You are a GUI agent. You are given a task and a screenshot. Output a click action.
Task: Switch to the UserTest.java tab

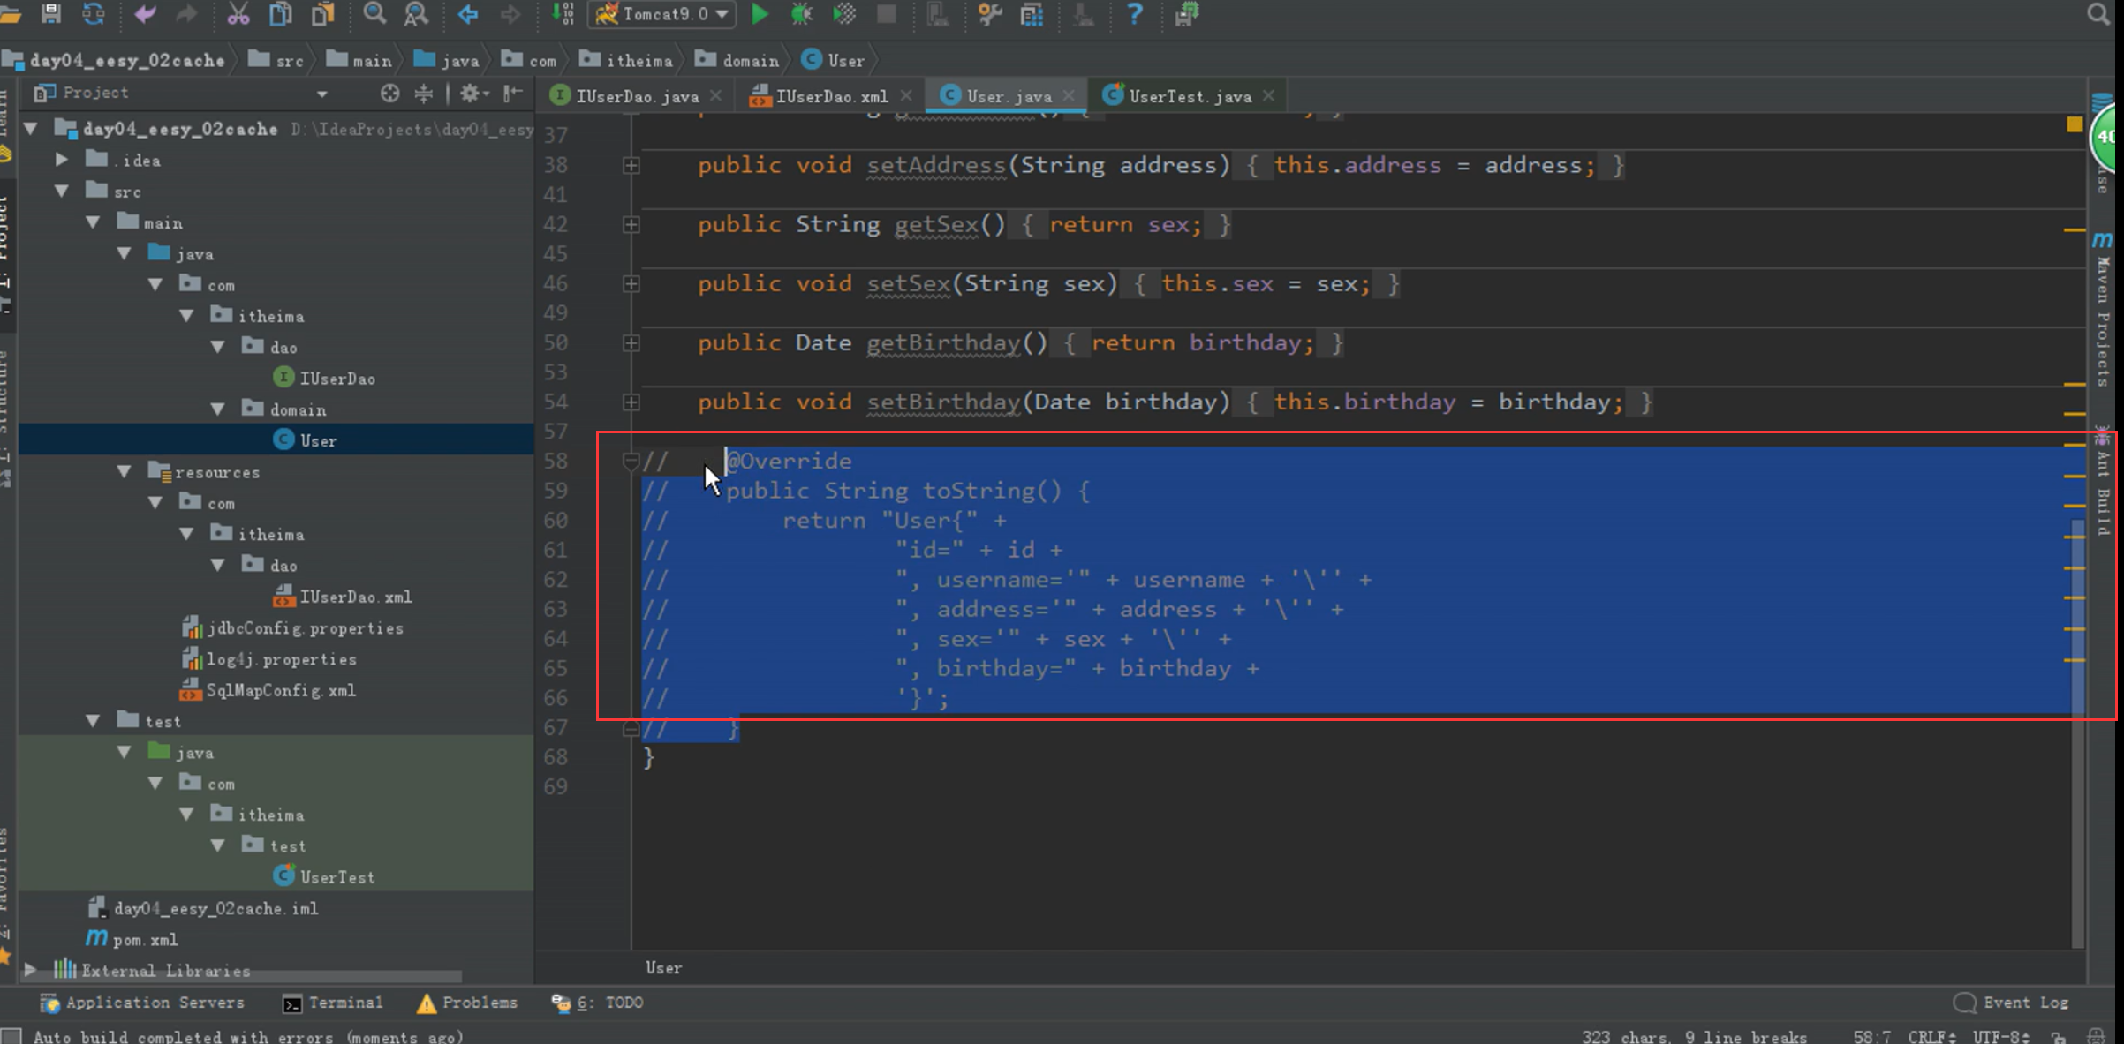pos(1189,96)
